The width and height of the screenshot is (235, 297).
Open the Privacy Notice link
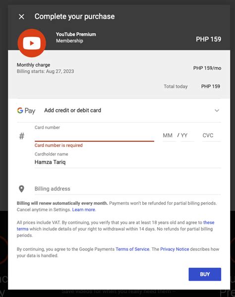(x=175, y=249)
